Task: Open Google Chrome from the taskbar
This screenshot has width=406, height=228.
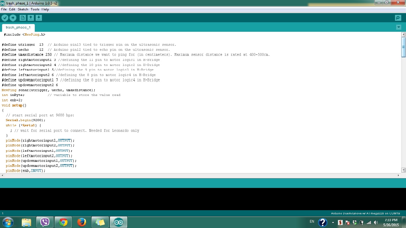Action: (63, 222)
